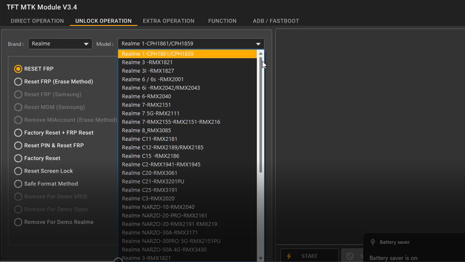This screenshot has height=262, width=465.
Task: Click the model list scroll-up arrow
Action: (261, 54)
